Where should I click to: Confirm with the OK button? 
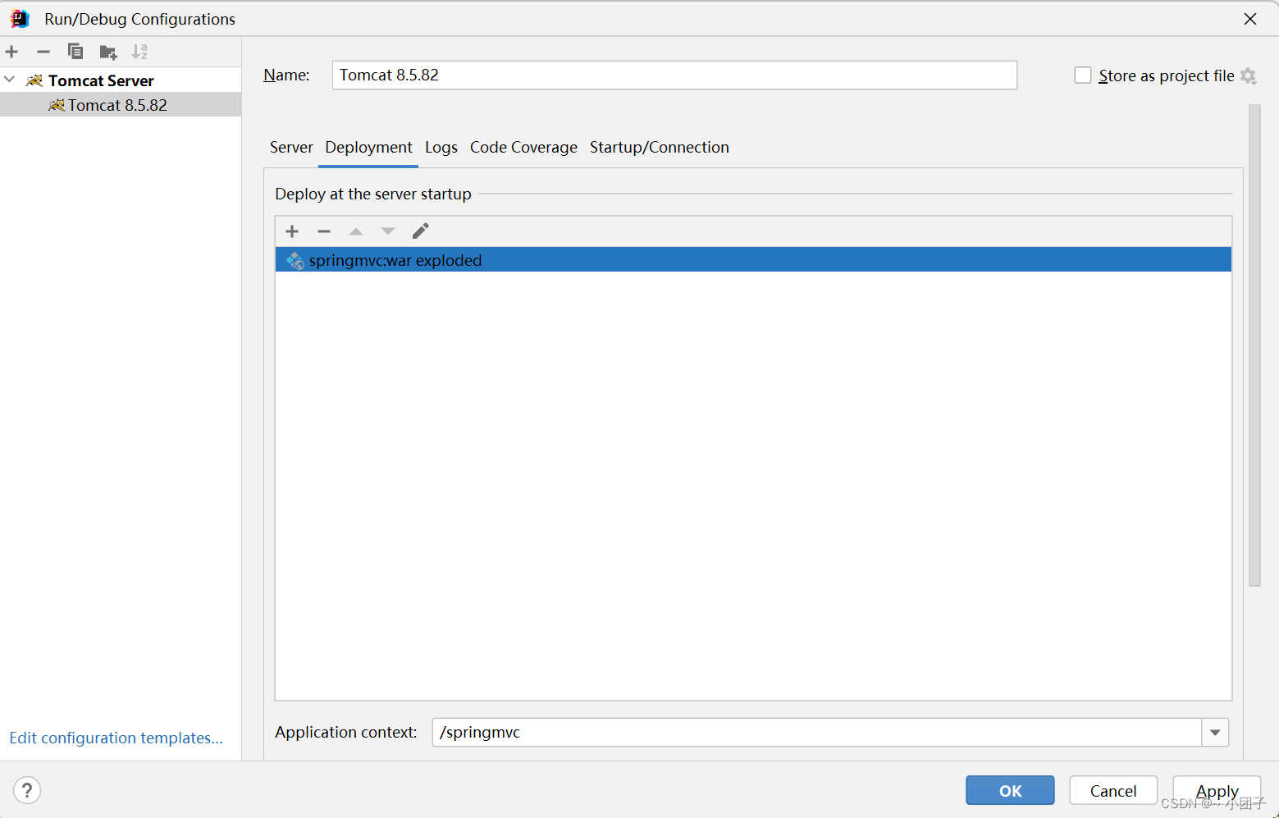click(1010, 791)
